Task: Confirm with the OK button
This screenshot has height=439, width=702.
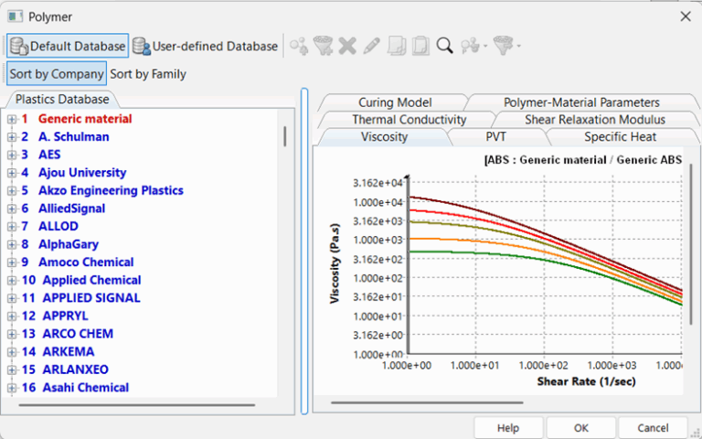Action: click(x=581, y=428)
